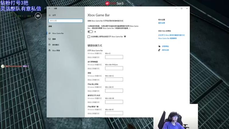The height and width of the screenshot is (129, 229).
Task: Click the Win+Alt+M shortcut text
Action: click(110, 98)
